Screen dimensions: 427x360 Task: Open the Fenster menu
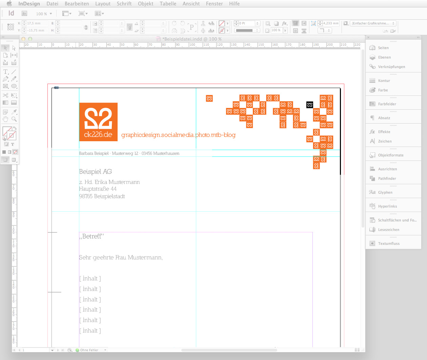point(214,4)
